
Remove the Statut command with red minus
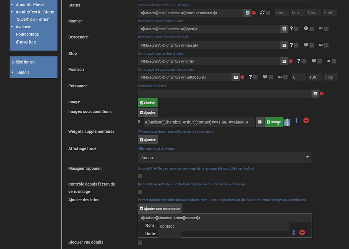(254, 13)
